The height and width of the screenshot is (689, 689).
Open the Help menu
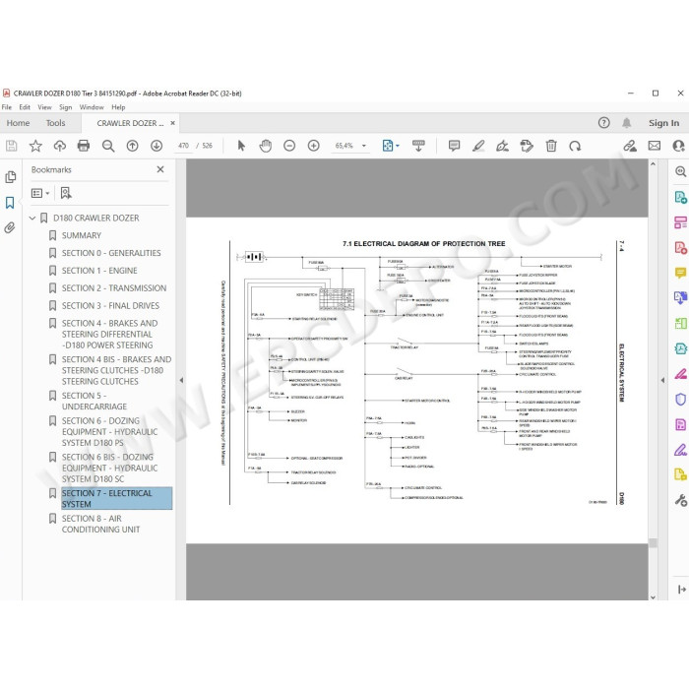118,107
